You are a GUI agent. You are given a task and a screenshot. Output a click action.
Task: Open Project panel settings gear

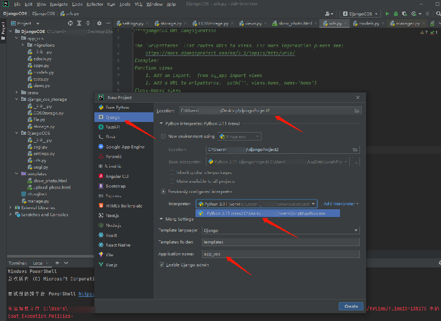[99, 23]
